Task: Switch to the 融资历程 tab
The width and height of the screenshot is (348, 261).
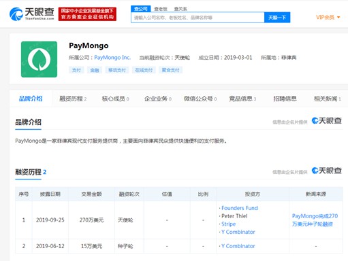Action: point(73,99)
